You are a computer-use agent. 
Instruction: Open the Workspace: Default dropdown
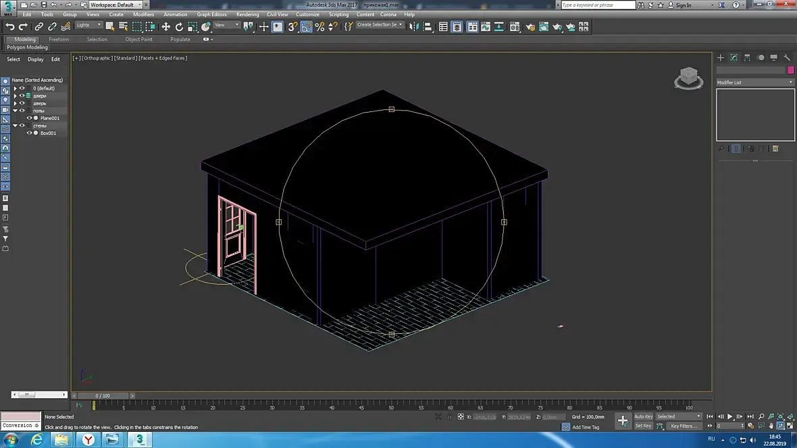[x=115, y=5]
